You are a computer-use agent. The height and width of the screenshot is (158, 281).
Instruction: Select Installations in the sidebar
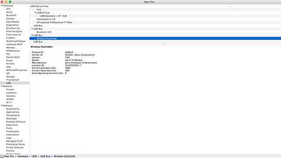[x=12, y=135]
